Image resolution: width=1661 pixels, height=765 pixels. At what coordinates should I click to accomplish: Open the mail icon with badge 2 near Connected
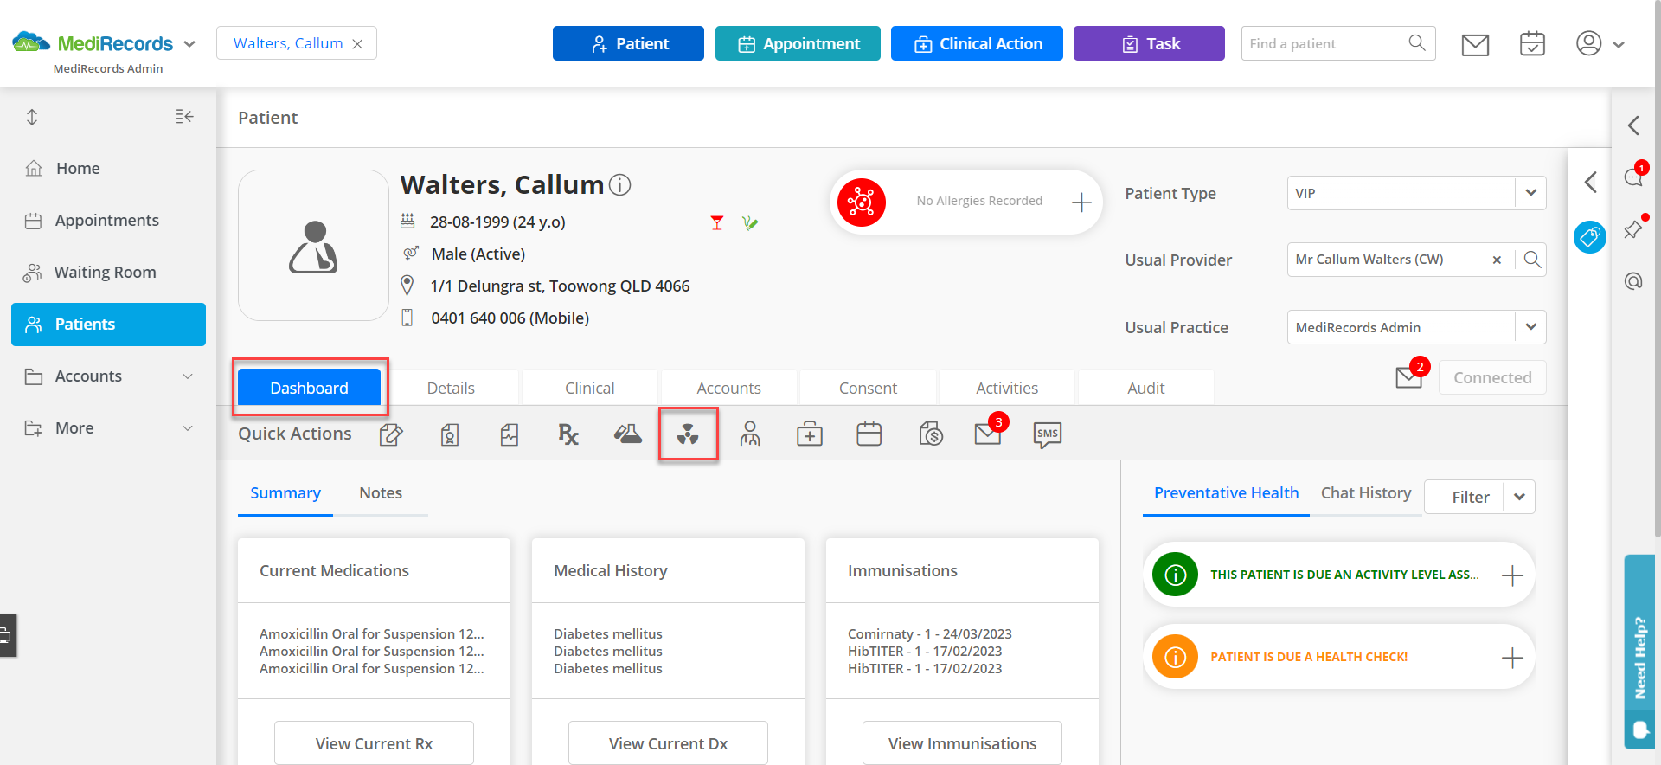(x=1409, y=377)
